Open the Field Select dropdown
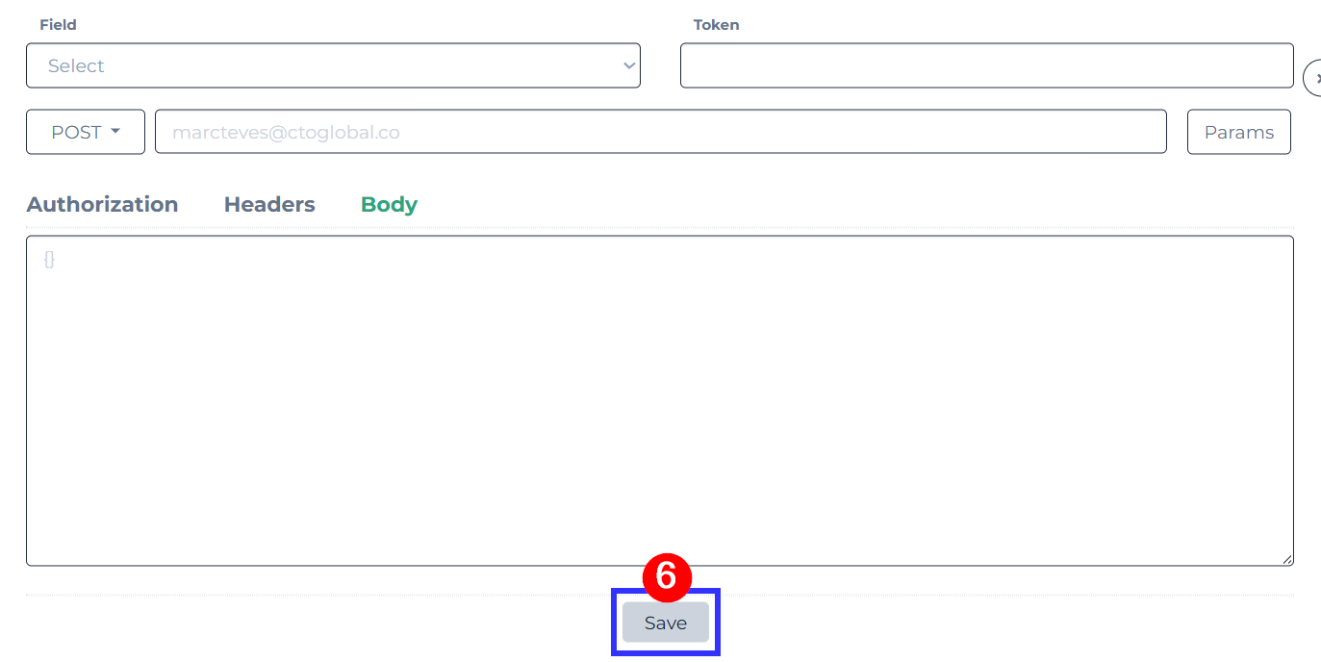 pyautogui.click(x=333, y=65)
